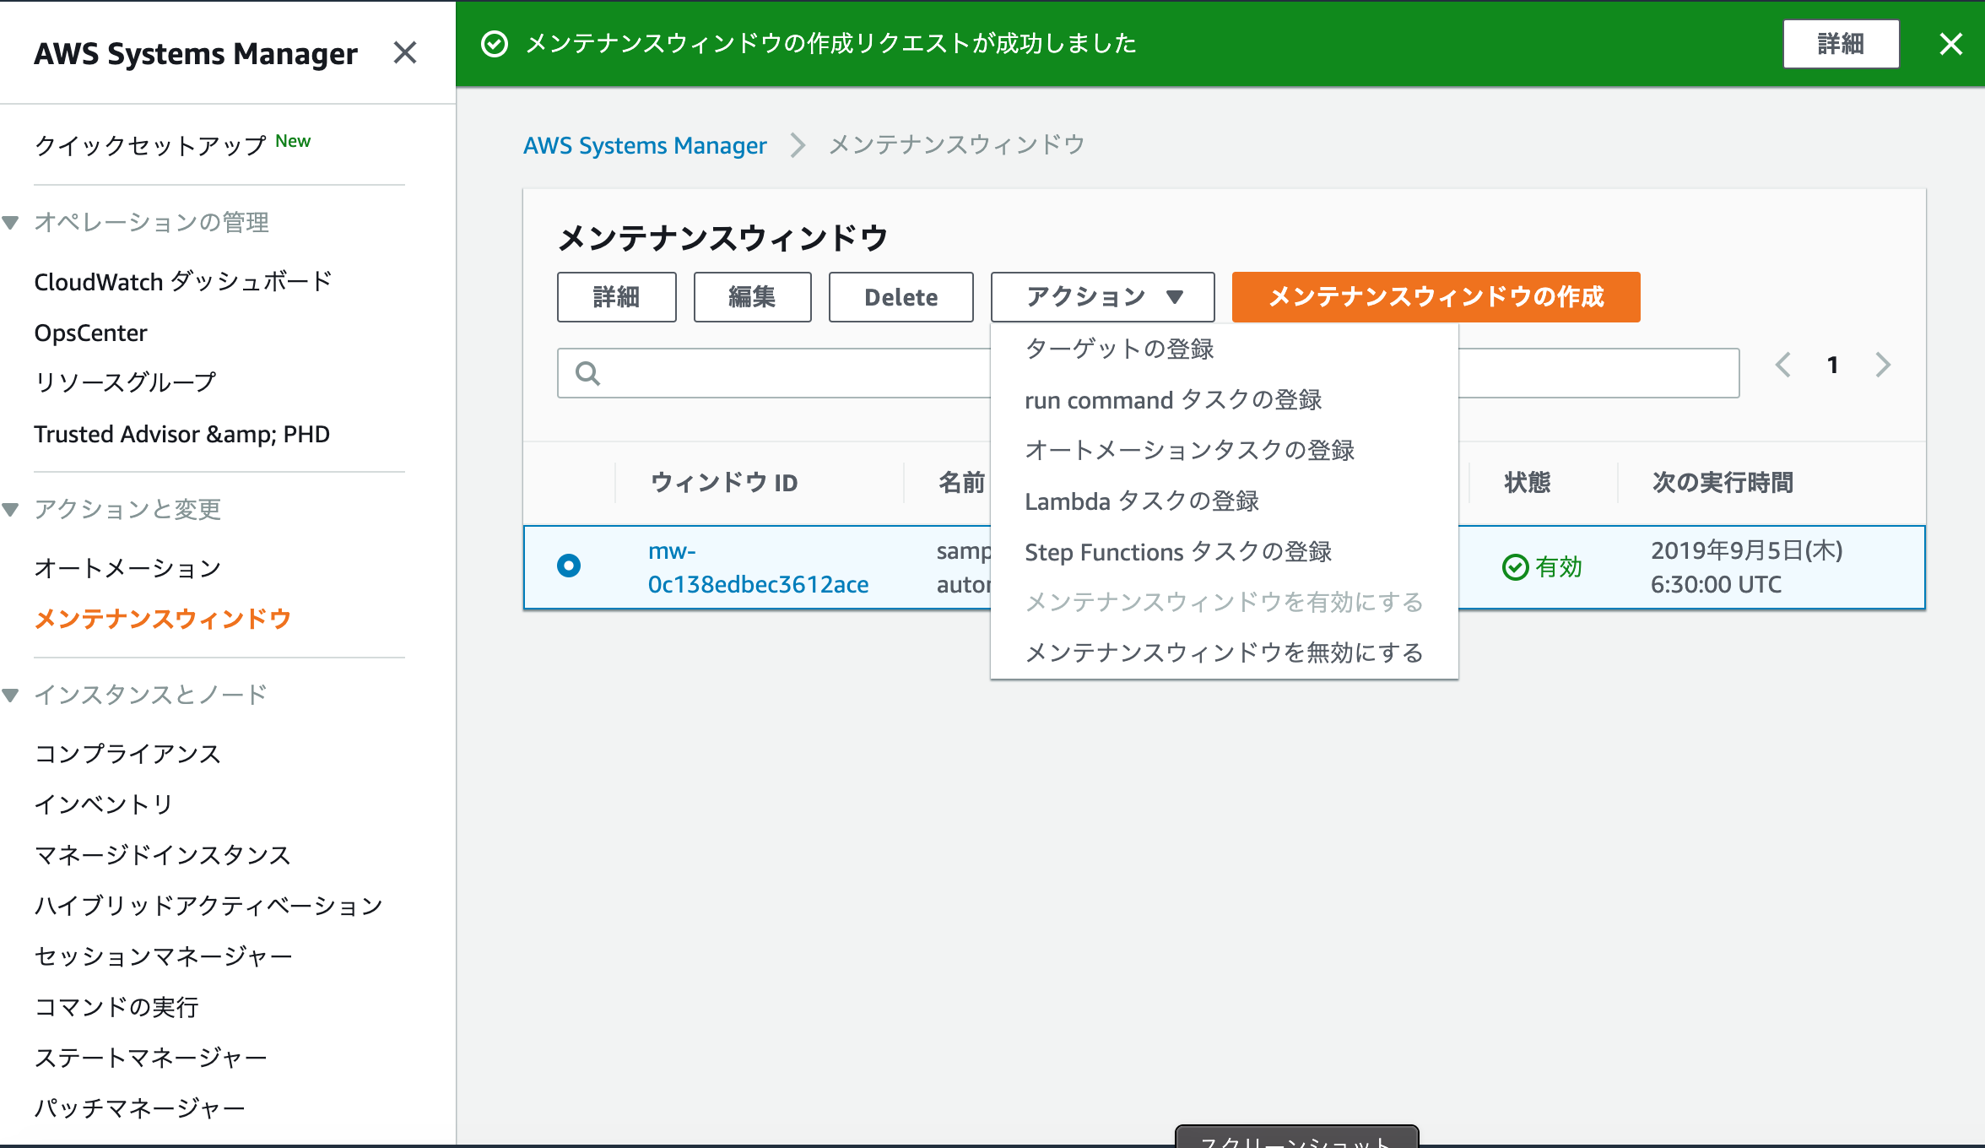Select メンテナンスウィンドウを無効にする menu item
The width and height of the screenshot is (1985, 1148).
pos(1224,653)
